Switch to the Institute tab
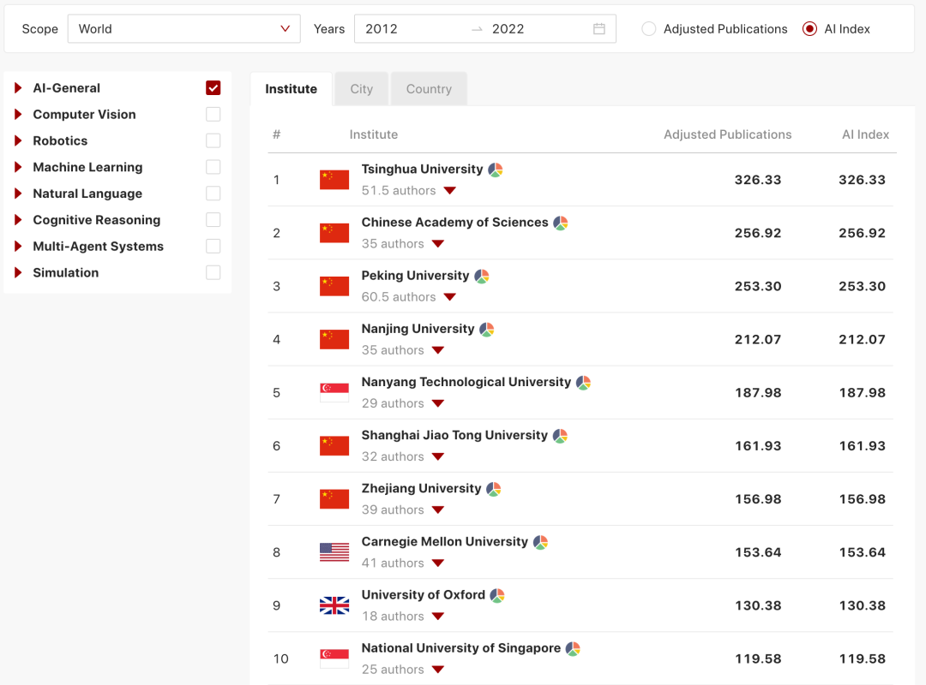The image size is (926, 685). pos(292,89)
